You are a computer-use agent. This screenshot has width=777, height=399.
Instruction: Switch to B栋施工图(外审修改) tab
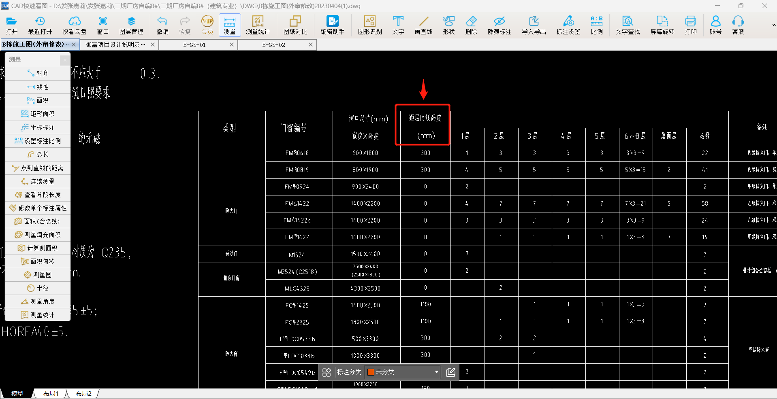35,45
